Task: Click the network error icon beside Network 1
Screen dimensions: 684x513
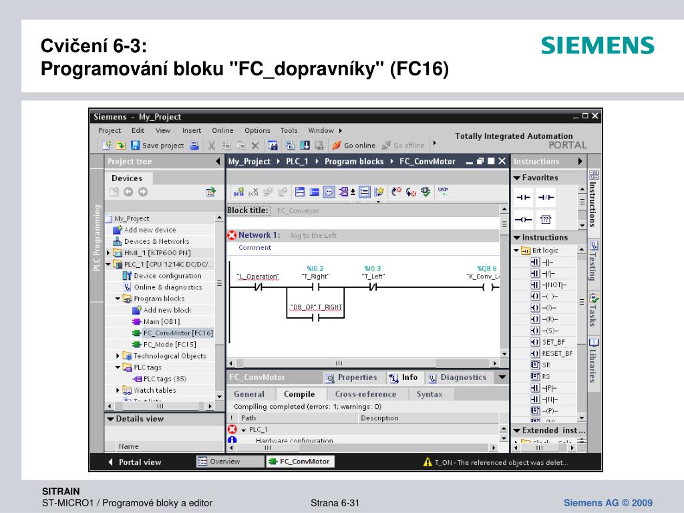Action: coord(232,236)
